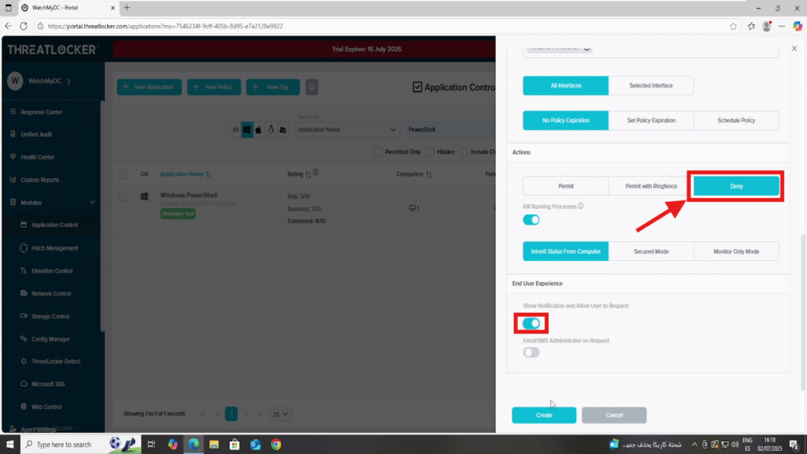Open the list options menu icon

pyautogui.click(x=311, y=87)
